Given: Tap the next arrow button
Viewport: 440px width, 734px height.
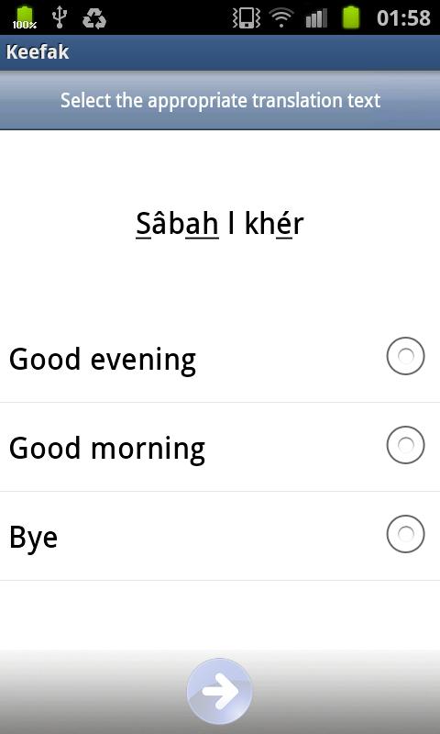Looking at the screenshot, I should tap(219, 692).
